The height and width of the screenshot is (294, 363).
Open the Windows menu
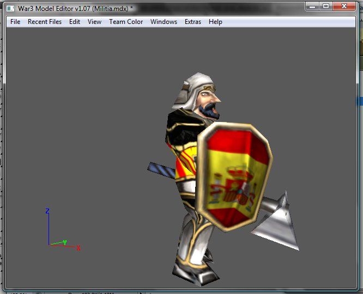[x=164, y=22]
